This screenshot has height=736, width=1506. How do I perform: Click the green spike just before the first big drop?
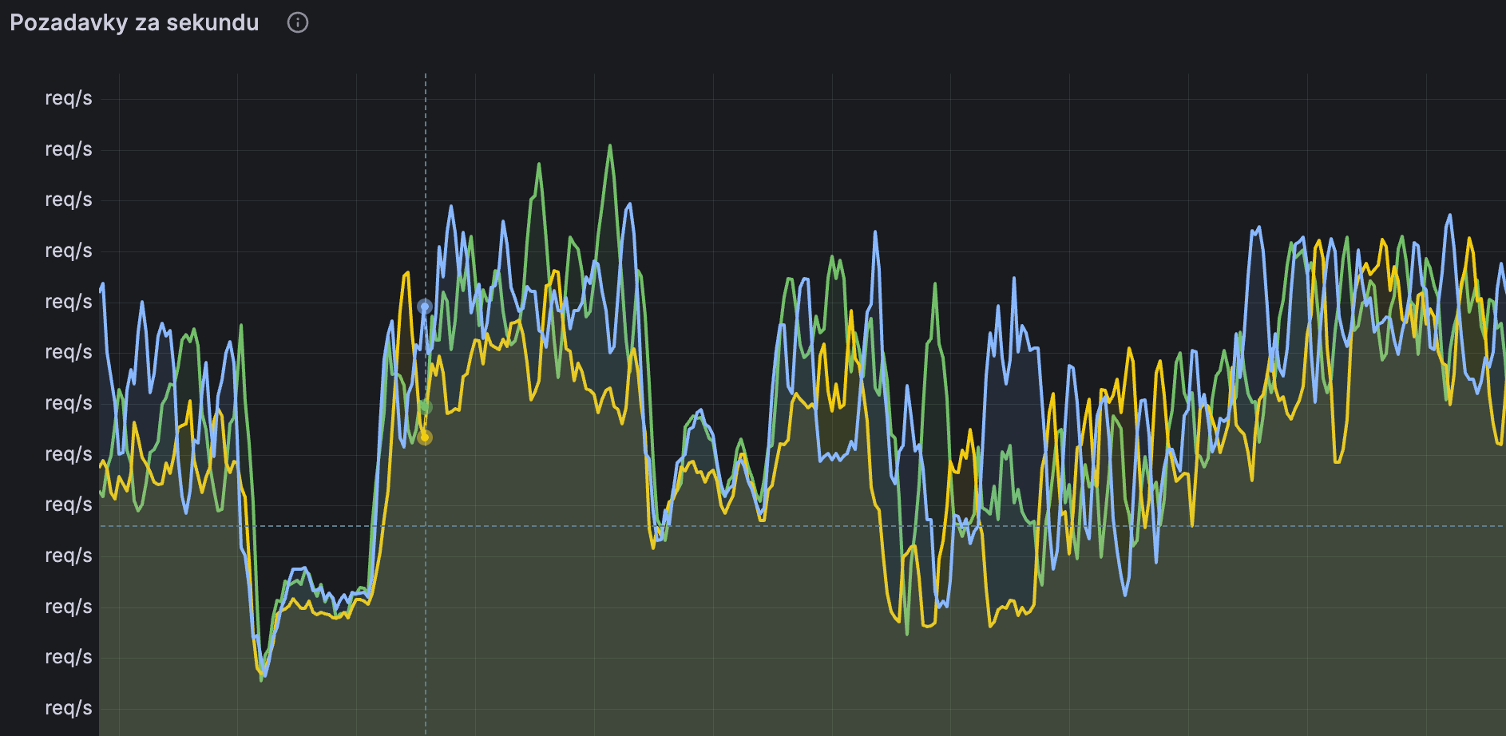241,326
